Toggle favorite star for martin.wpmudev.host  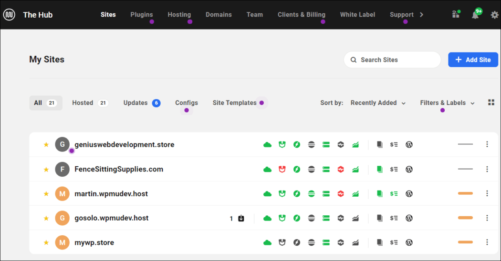coord(46,194)
